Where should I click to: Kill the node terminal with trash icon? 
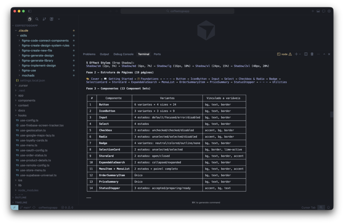click(x=312, y=54)
